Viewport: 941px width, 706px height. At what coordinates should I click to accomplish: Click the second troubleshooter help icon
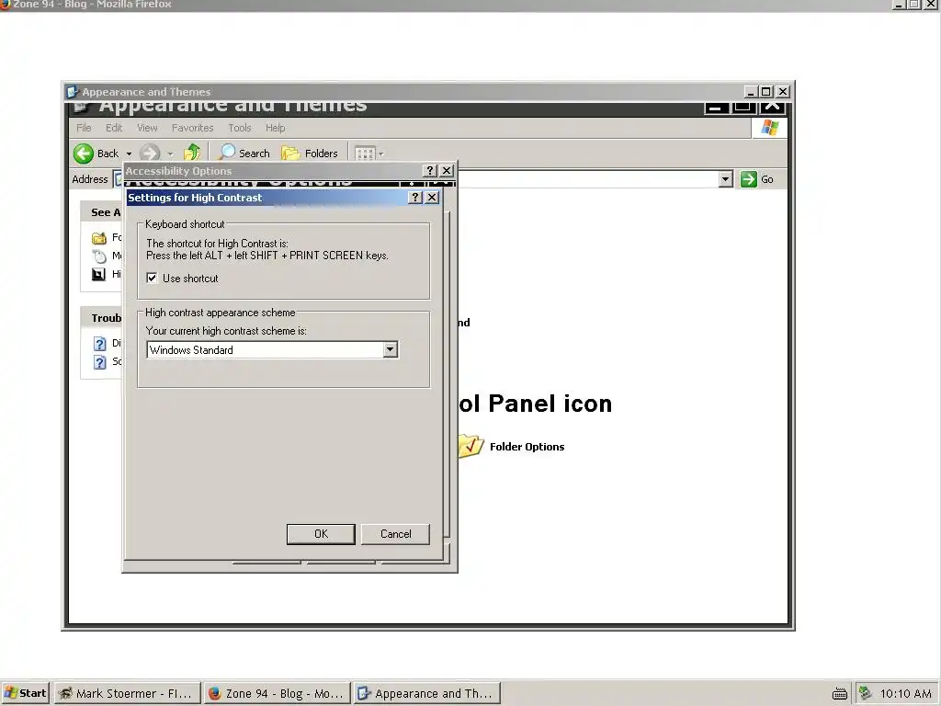[100, 362]
